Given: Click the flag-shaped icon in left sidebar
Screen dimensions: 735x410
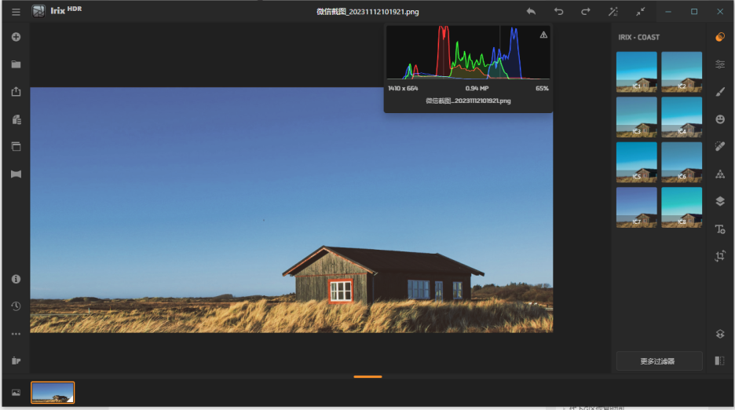Looking at the screenshot, I should tap(16, 174).
